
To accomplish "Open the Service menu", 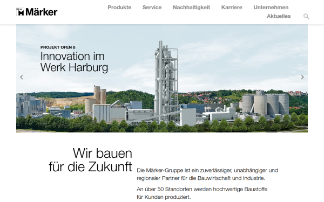I will pyautogui.click(x=152, y=8).
